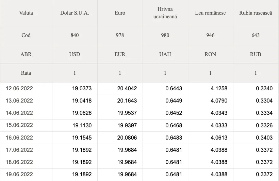Image resolution: width=279 pixels, height=181 pixels.
Task: Select the RON rate 4.0613
Action: pyautogui.click(x=219, y=138)
